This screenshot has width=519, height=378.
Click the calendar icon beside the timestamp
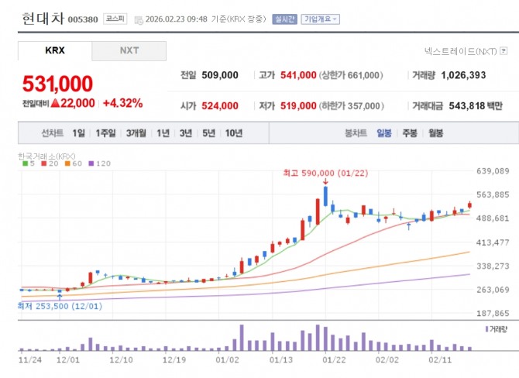click(x=138, y=19)
